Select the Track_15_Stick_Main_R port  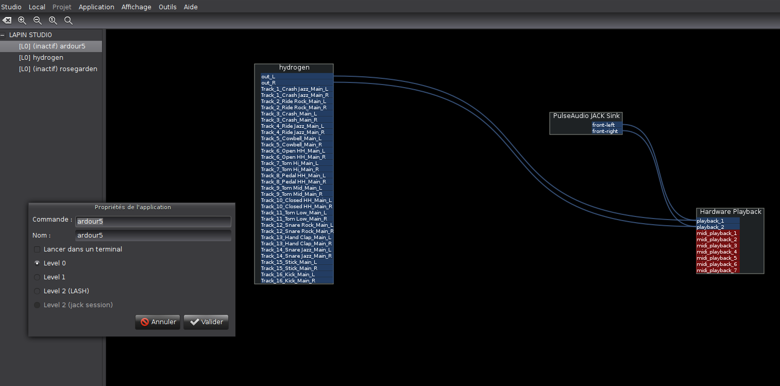(x=296, y=268)
